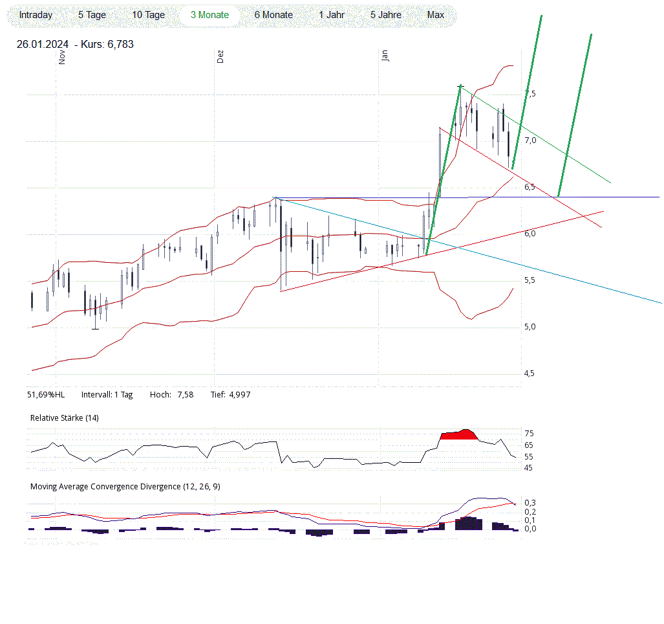Click the MACD 0,2 scale label

click(530, 512)
